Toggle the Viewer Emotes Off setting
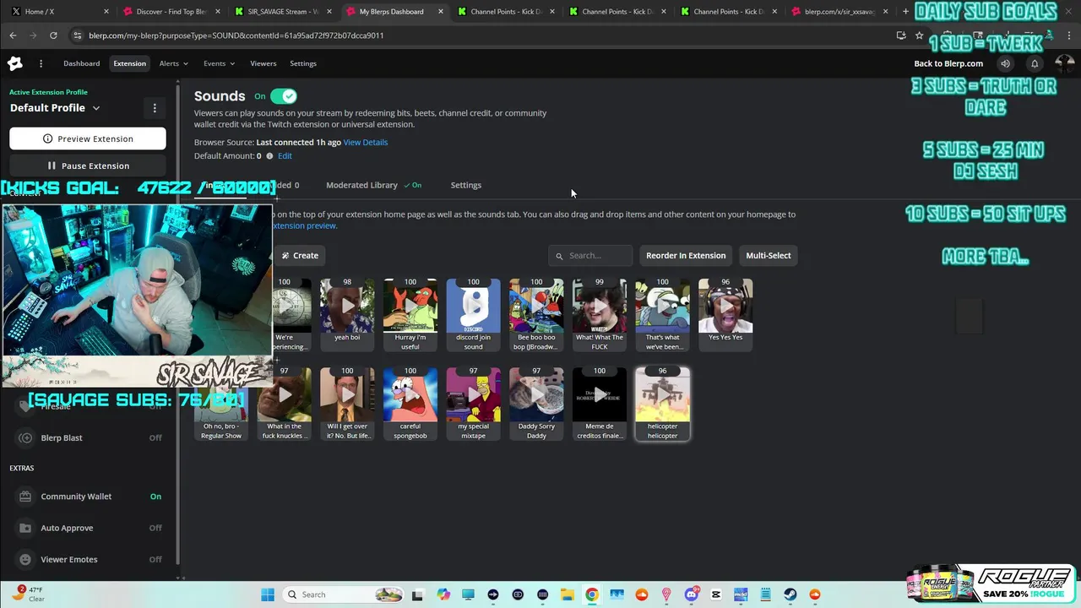 [155, 559]
